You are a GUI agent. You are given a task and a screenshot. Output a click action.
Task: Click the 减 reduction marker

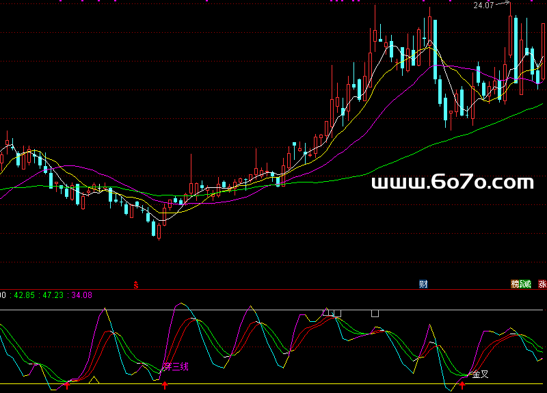[x=526, y=284]
